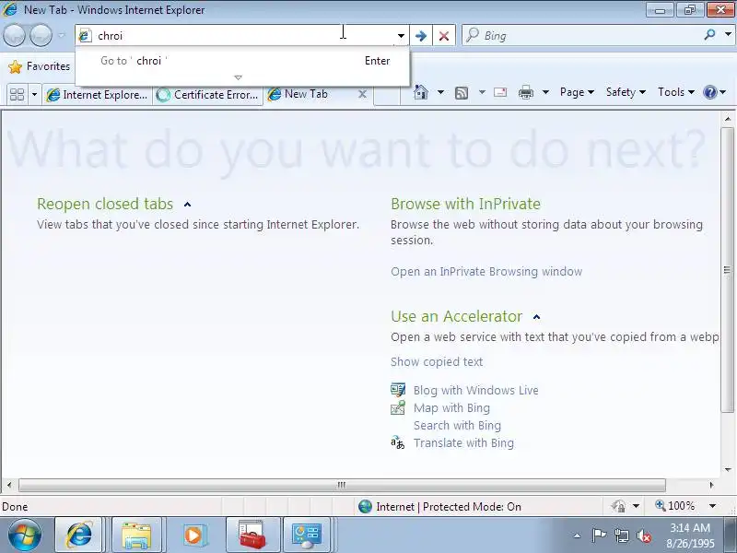Open the Page menu
737x553 pixels.
(x=577, y=92)
